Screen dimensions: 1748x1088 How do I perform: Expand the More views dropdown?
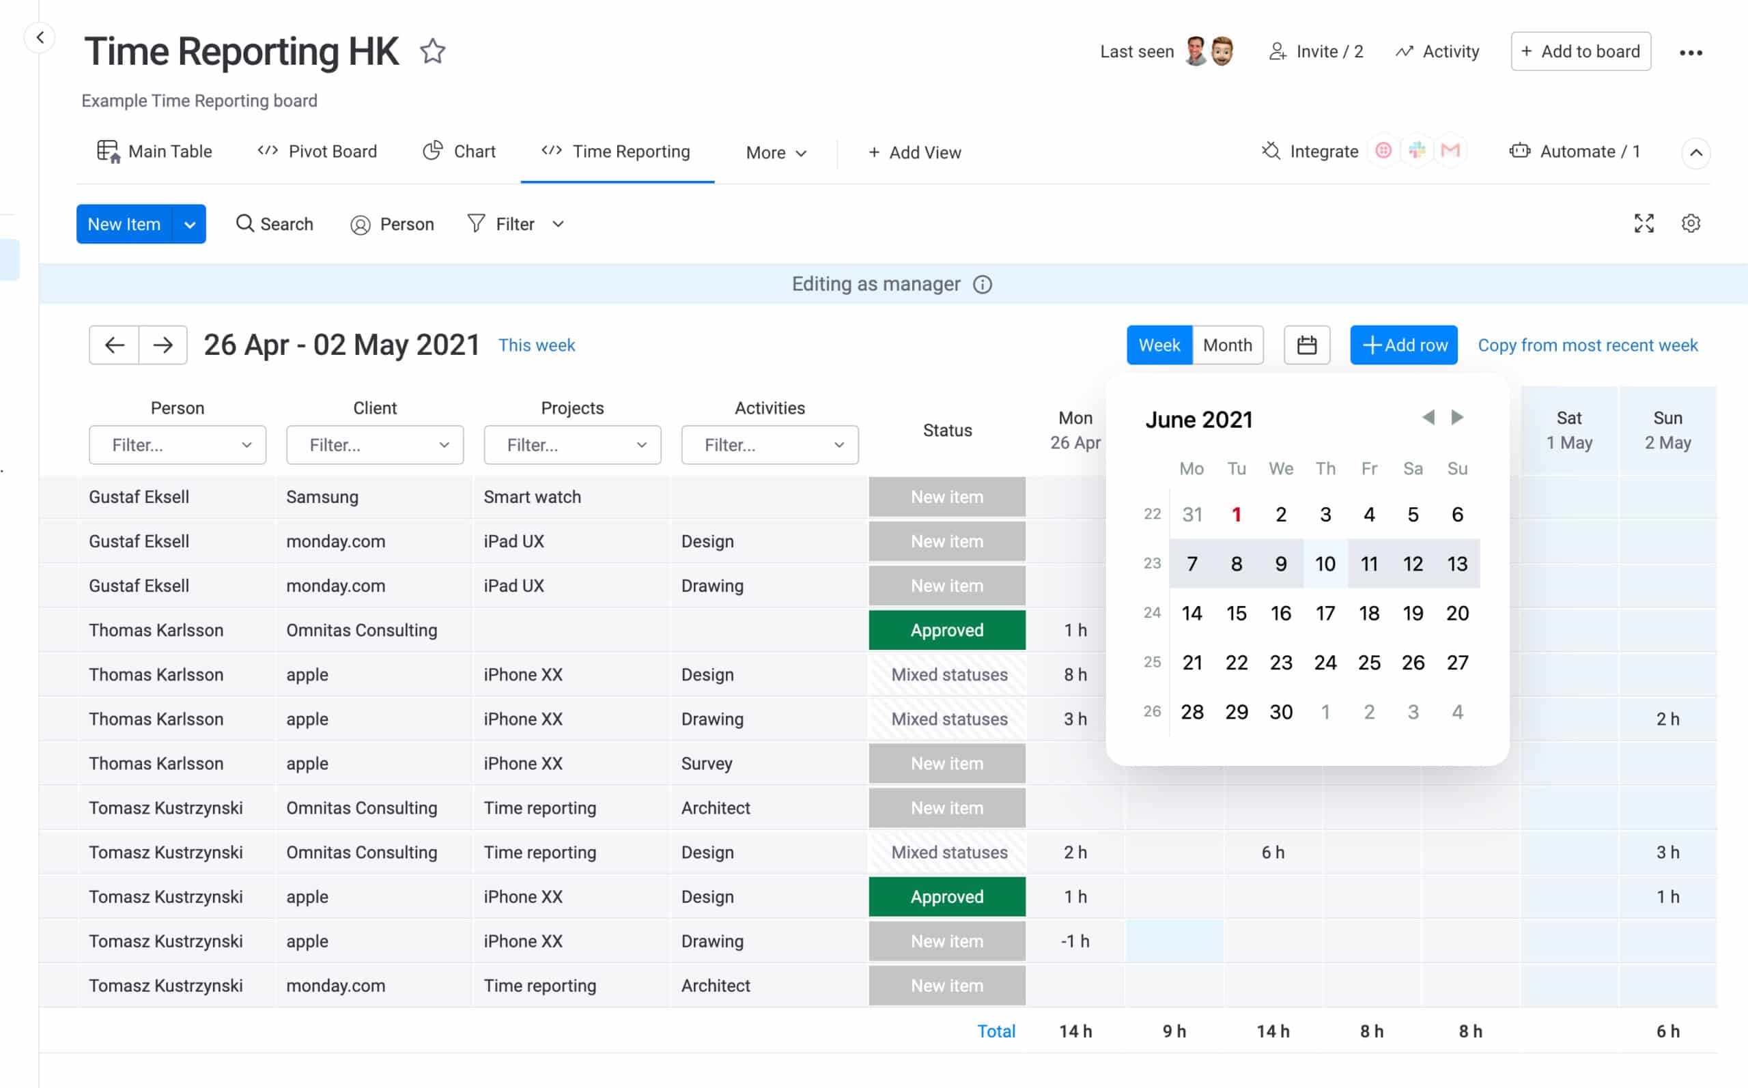pos(776,152)
